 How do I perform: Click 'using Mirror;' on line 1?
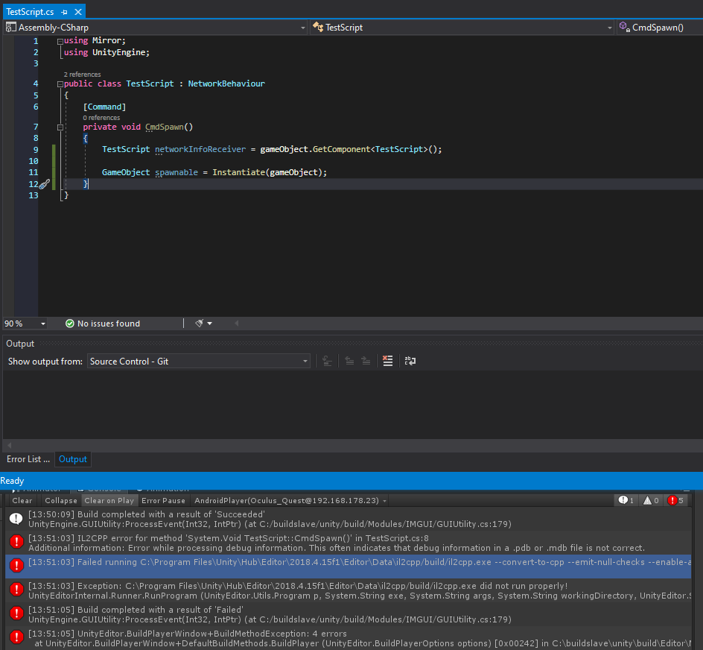(x=95, y=41)
